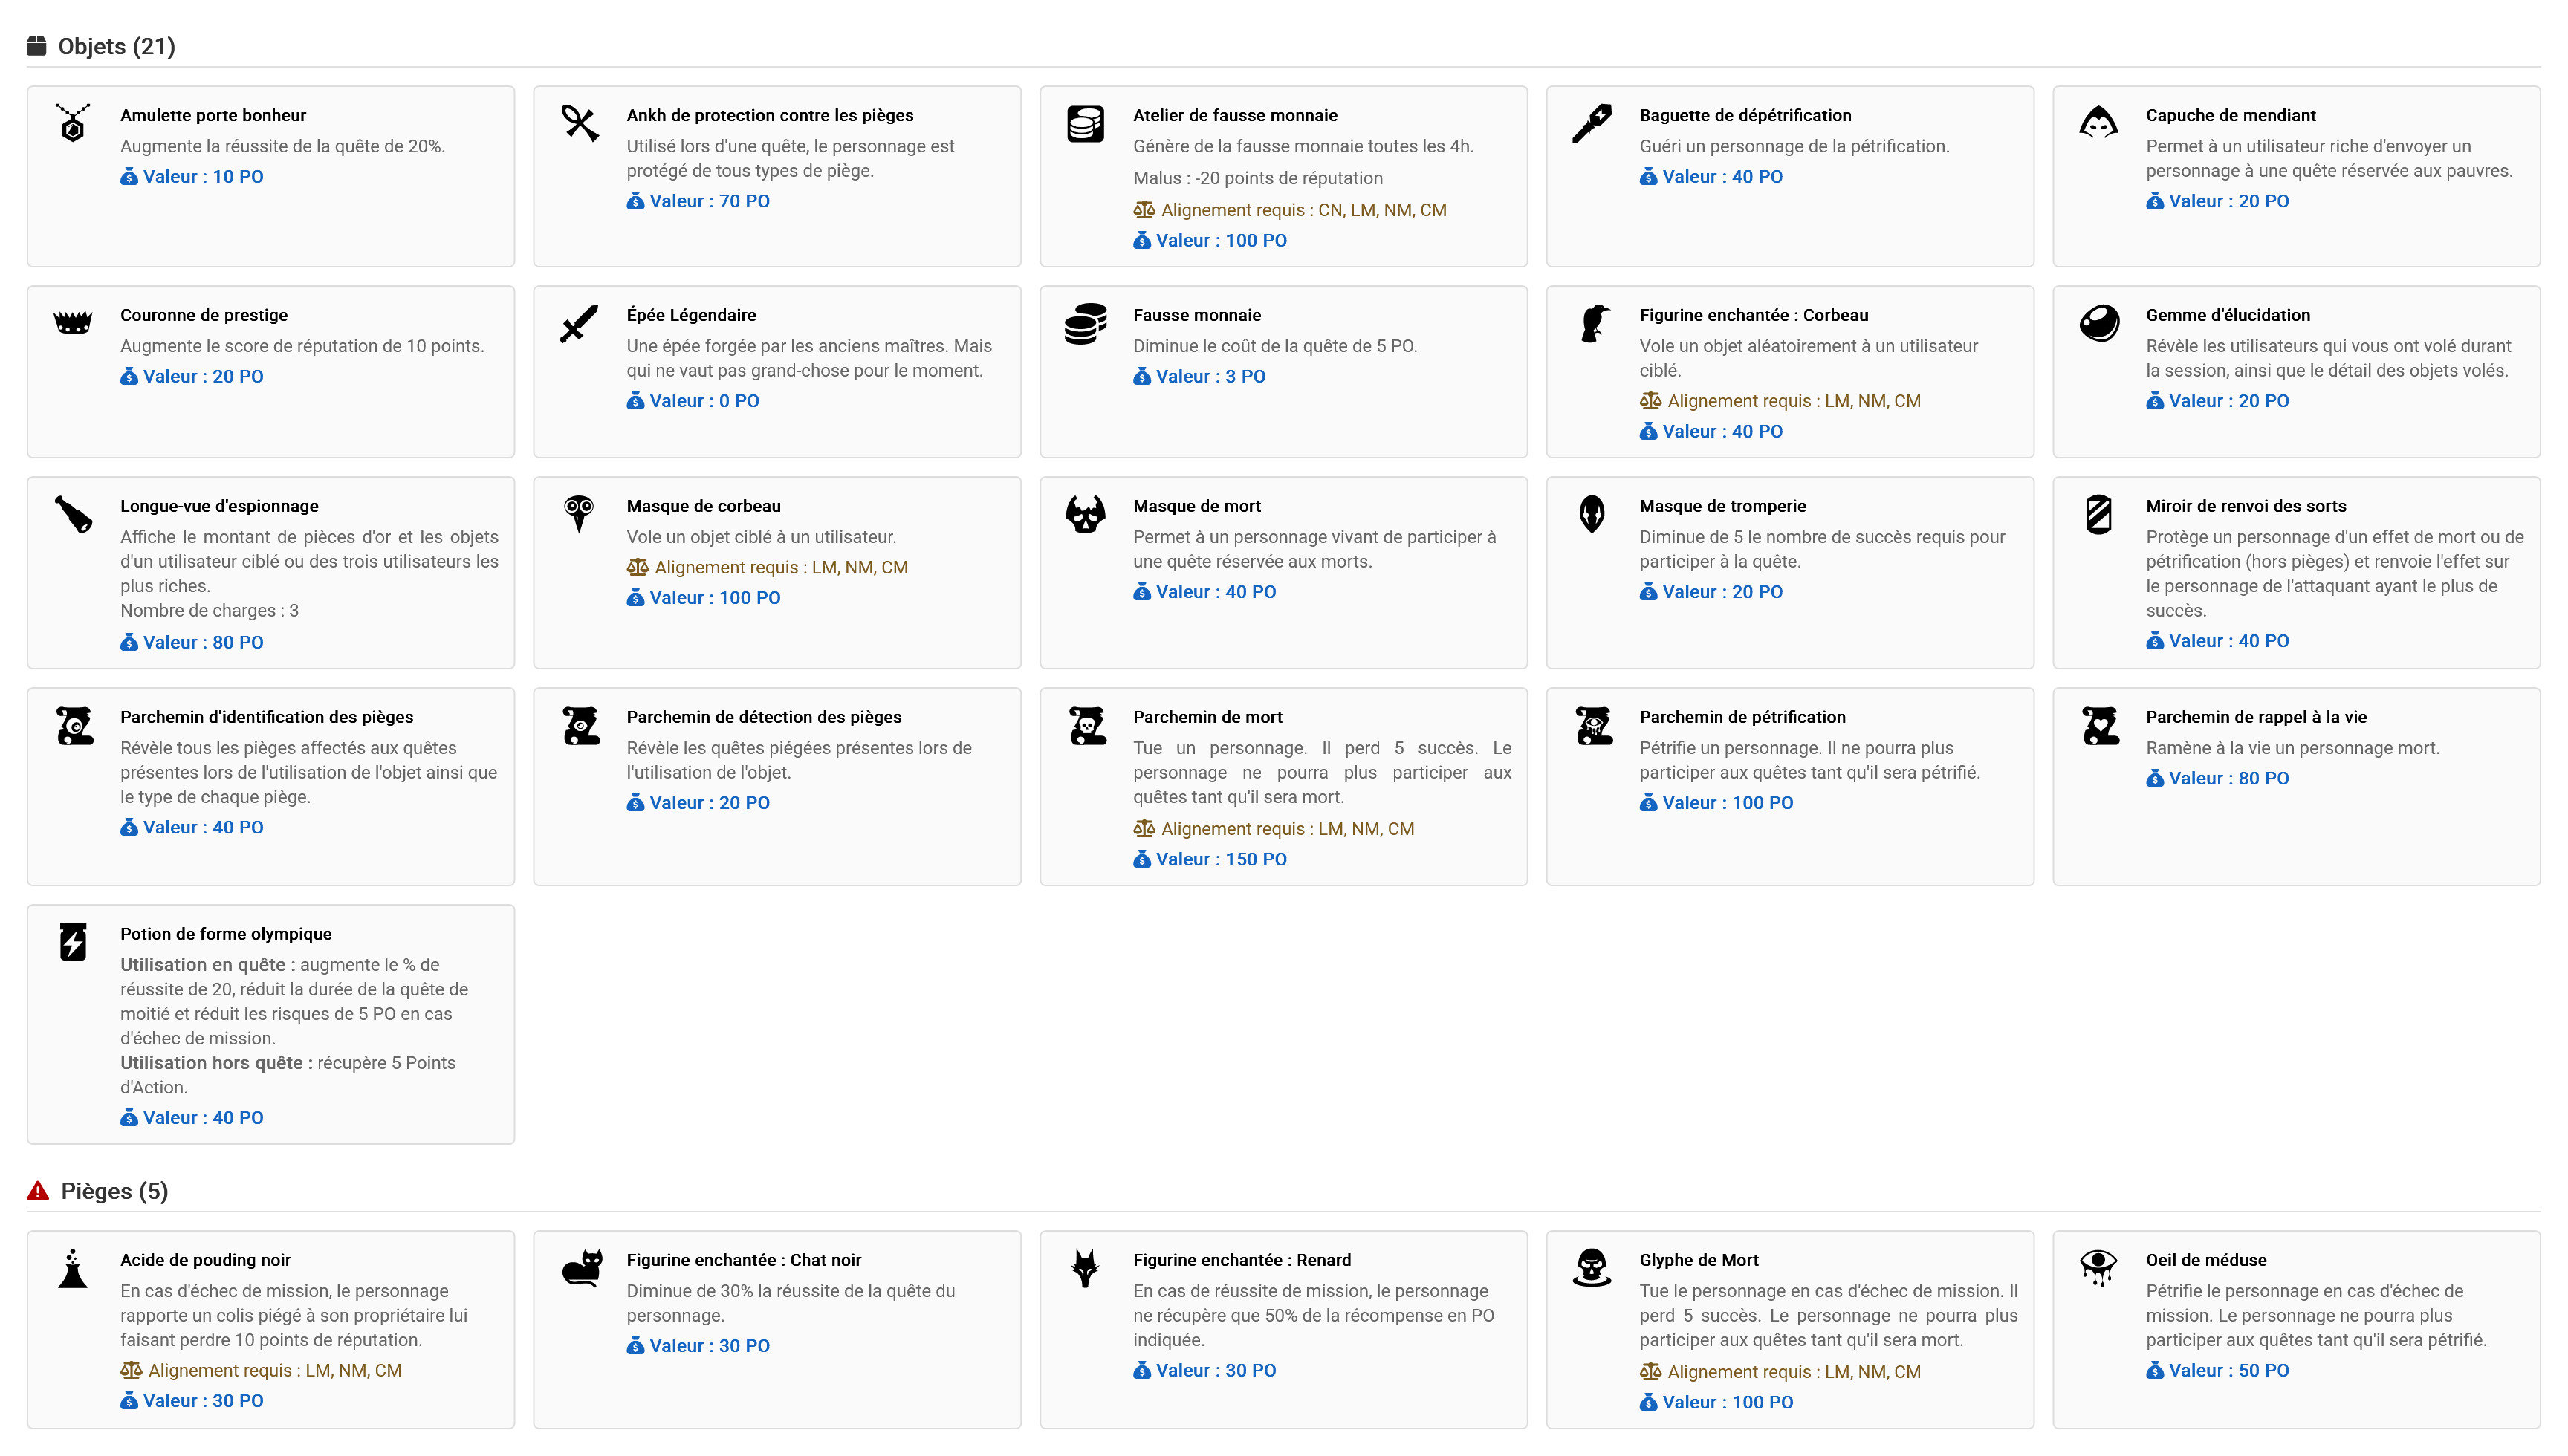Select the 'Baguette de dépétrification' title
The image size is (2568, 1456).
[x=1745, y=115]
